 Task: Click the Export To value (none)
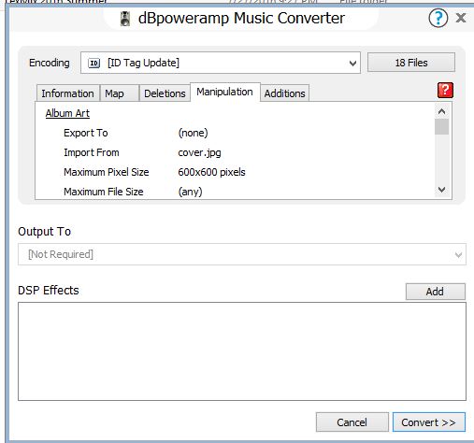click(193, 133)
